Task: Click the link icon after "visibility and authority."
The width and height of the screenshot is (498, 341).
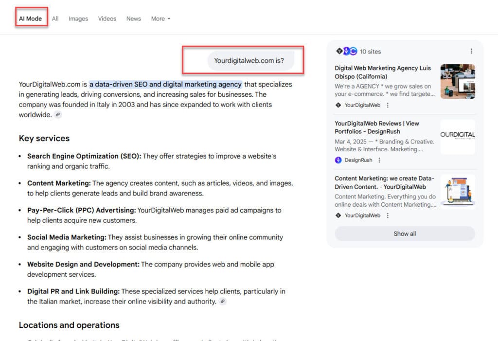Action: (x=223, y=302)
